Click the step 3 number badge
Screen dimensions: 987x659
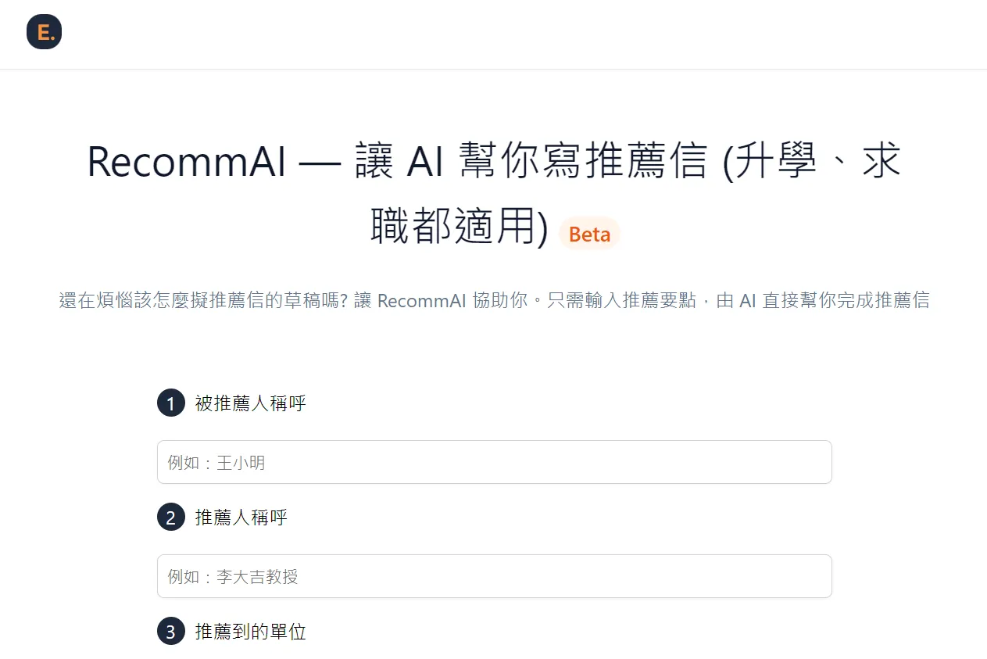[x=170, y=632]
